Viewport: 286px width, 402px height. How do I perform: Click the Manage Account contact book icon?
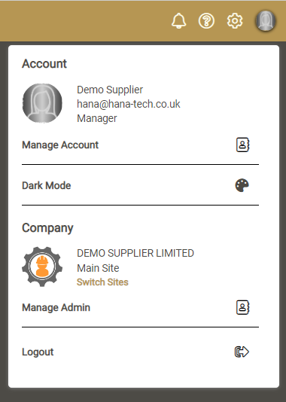242,145
